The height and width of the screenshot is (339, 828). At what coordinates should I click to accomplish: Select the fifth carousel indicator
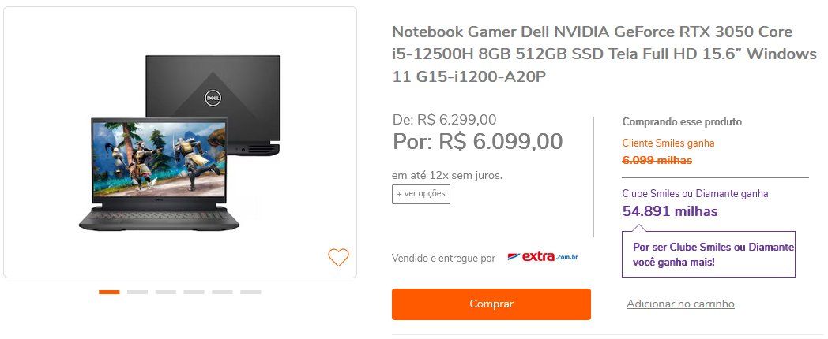[222, 292]
